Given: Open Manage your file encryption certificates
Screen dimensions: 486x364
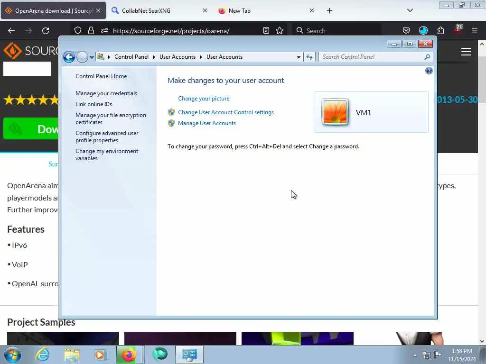Looking at the screenshot, I should coord(111,118).
